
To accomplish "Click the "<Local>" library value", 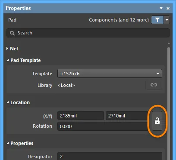I will coord(66,85).
